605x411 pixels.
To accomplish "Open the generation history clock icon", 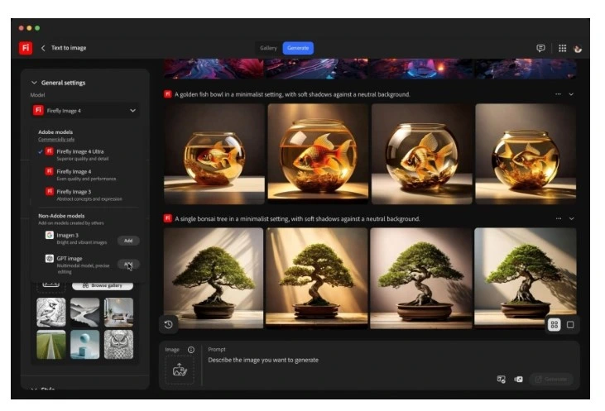I will [x=168, y=325].
